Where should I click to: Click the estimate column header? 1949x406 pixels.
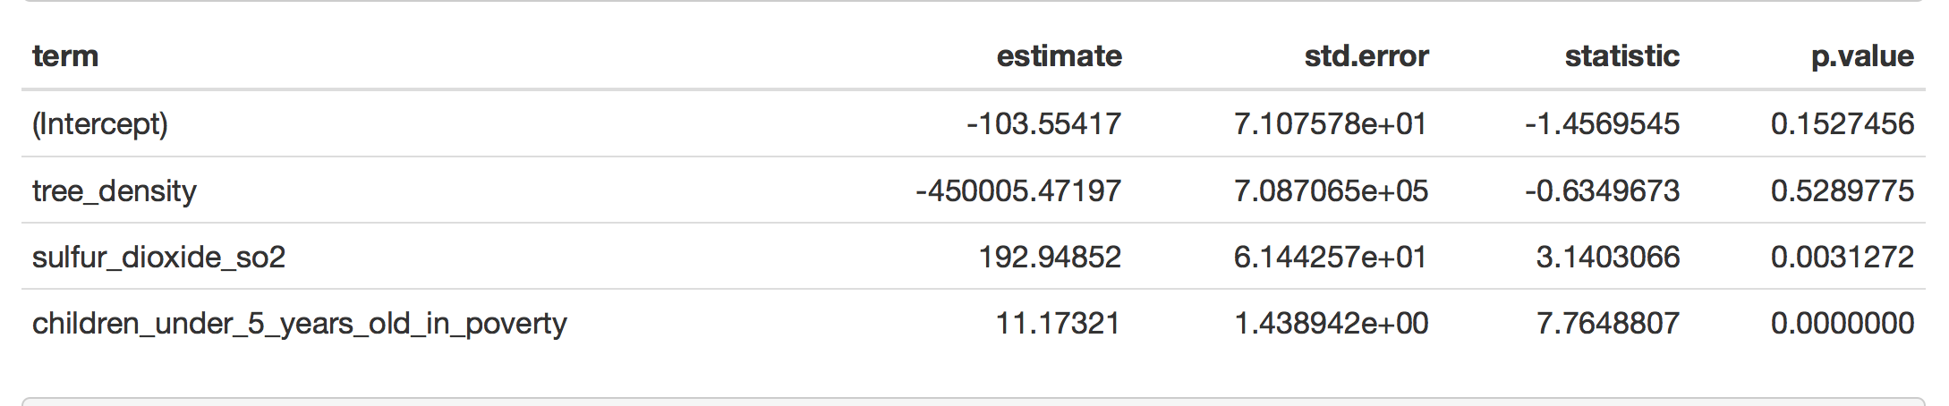pyautogui.click(x=1060, y=56)
